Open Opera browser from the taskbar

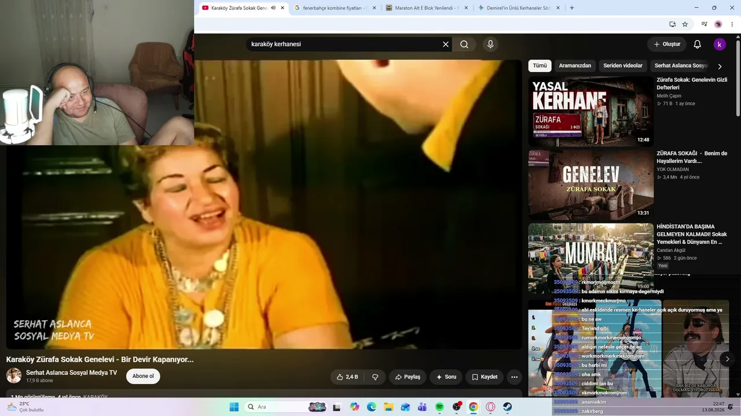coord(490,407)
